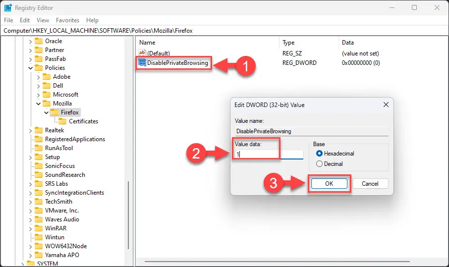
Task: Click the TechSmith folder icon
Action: click(x=39, y=202)
